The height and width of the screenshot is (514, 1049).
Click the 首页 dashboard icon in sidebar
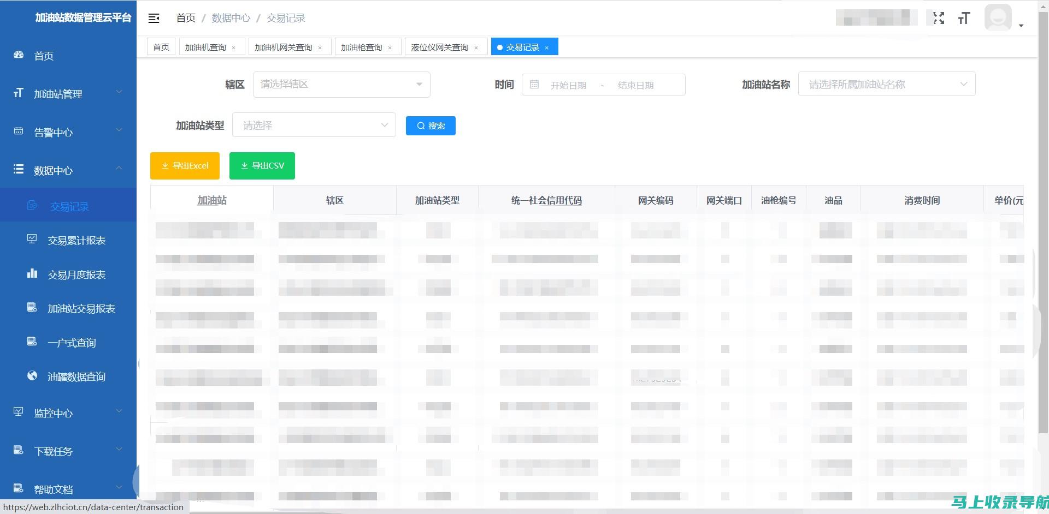coord(19,55)
